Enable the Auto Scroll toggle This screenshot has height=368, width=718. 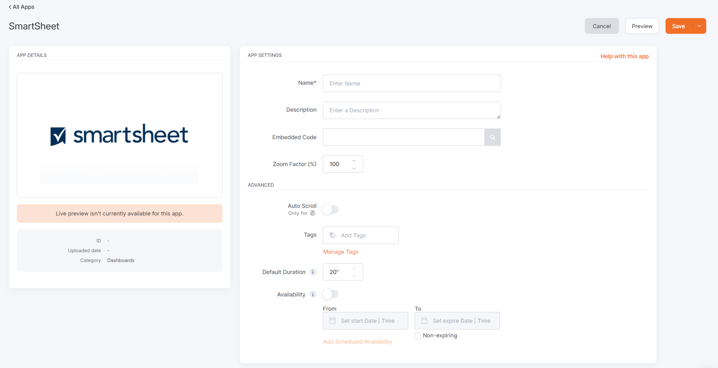click(x=330, y=210)
